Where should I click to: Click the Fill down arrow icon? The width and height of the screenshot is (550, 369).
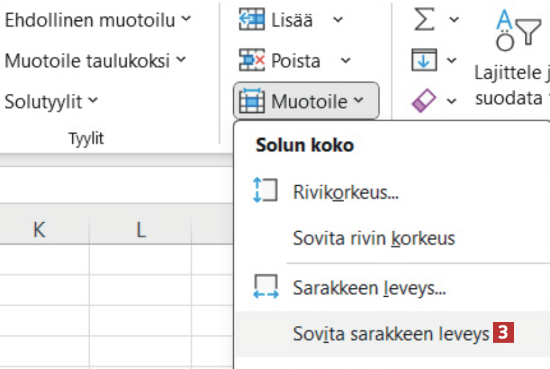(x=424, y=61)
